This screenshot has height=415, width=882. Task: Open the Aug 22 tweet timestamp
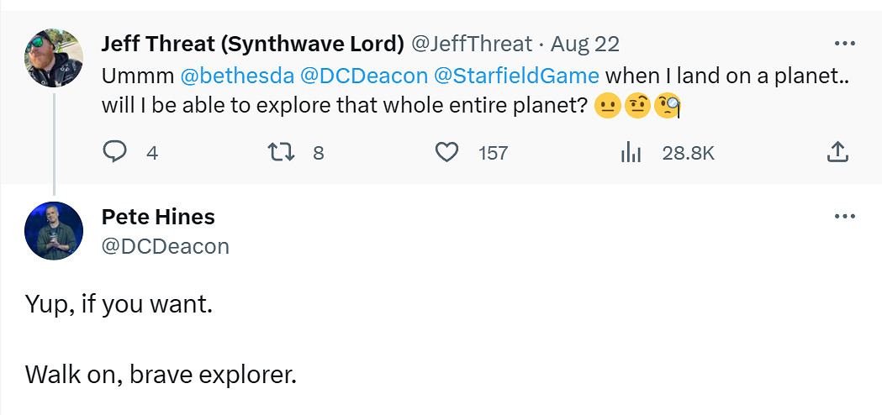coord(585,44)
